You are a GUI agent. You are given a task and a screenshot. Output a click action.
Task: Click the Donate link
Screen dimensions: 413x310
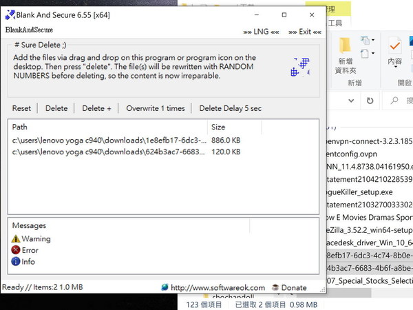(x=294, y=287)
